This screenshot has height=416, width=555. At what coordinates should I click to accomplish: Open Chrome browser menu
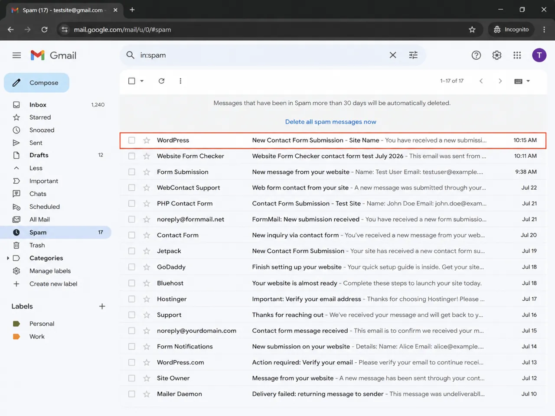click(544, 29)
